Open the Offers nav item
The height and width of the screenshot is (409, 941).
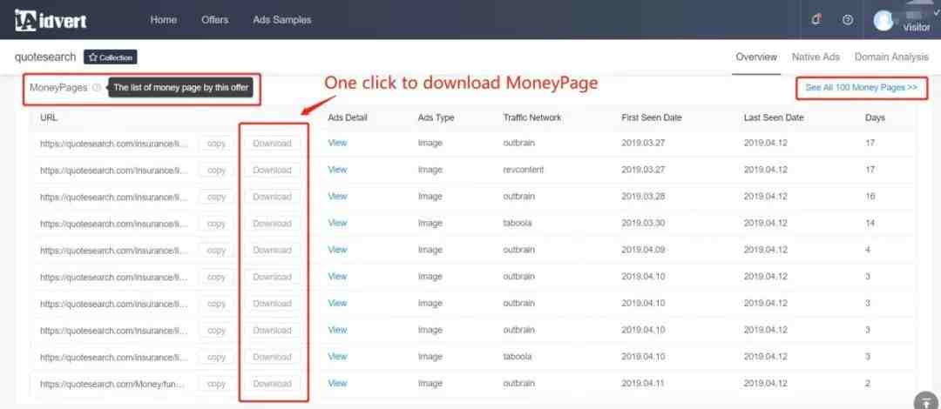[215, 20]
